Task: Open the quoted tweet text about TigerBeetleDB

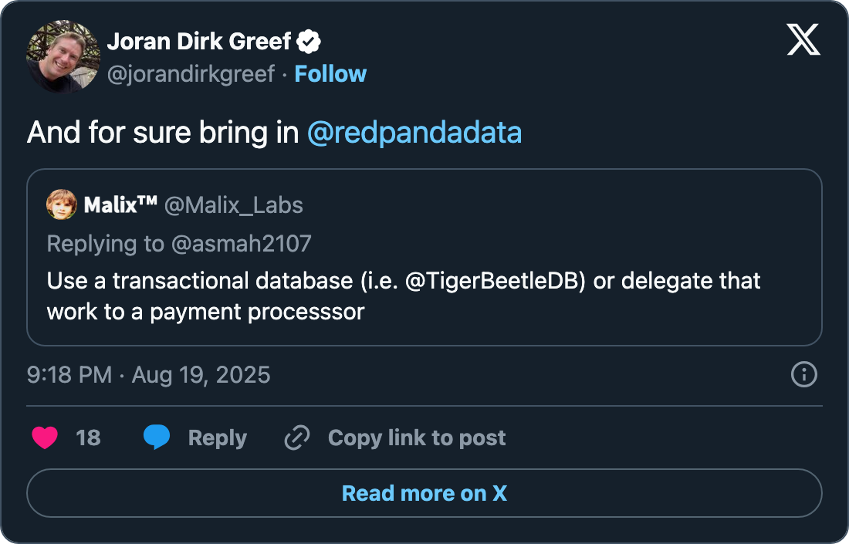Action: 404,296
